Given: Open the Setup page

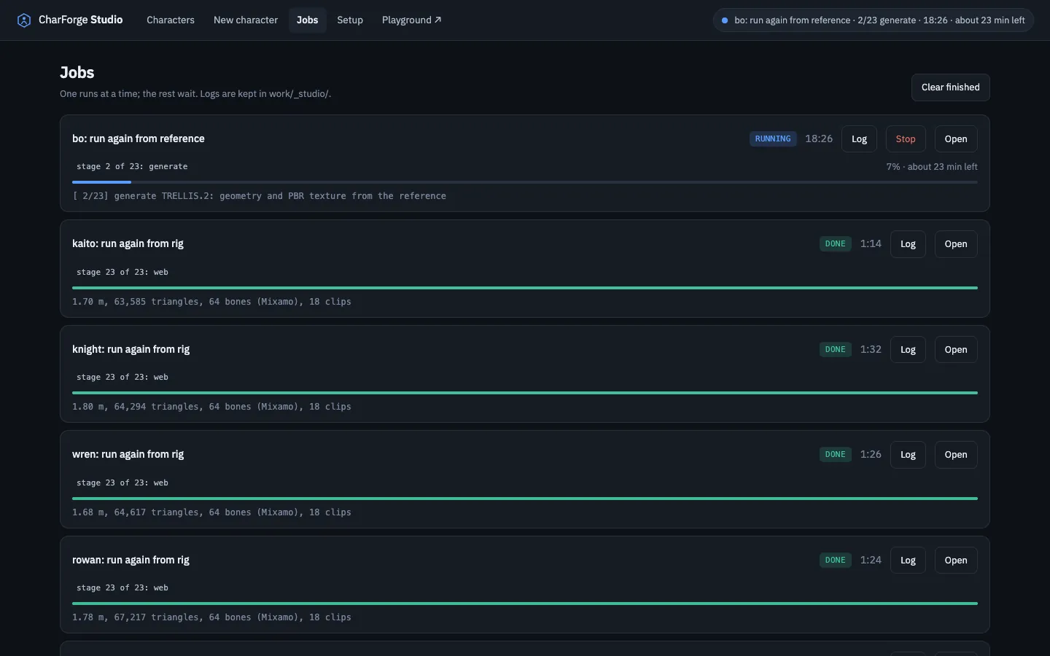Looking at the screenshot, I should click(x=350, y=20).
